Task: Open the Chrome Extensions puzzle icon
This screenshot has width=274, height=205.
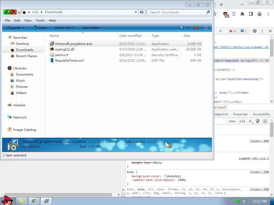Action: 242,14
